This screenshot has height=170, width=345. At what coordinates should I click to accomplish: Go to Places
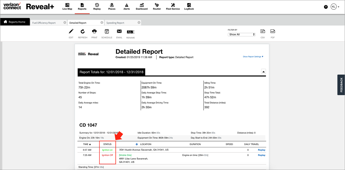(112, 6)
